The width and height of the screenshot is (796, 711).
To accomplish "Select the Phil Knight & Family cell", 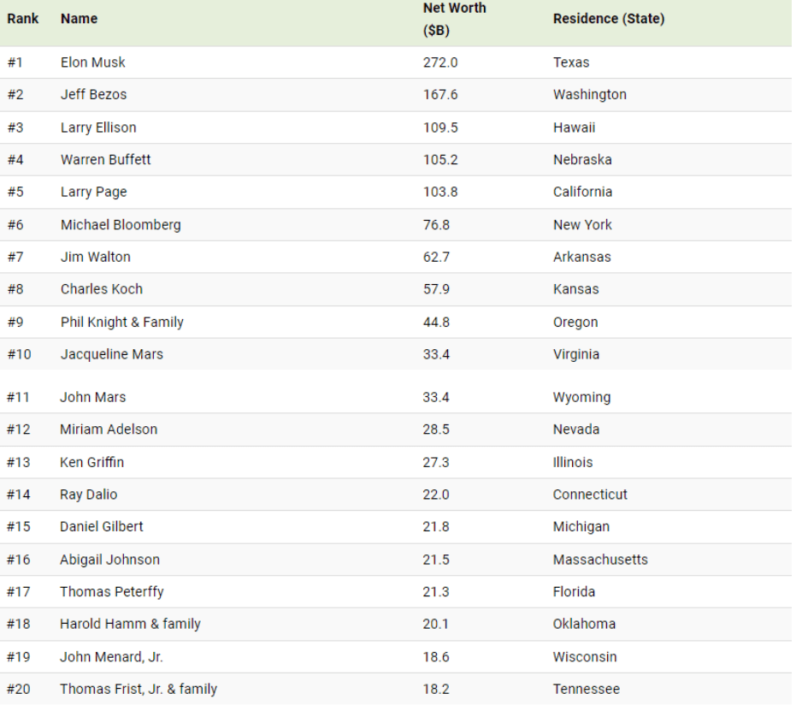I will pos(121,323).
